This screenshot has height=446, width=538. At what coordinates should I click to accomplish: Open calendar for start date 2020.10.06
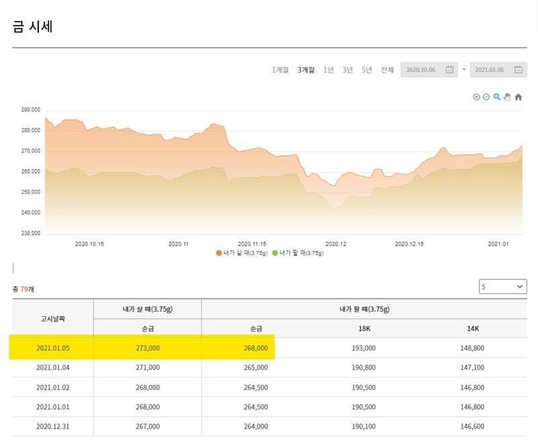[449, 70]
